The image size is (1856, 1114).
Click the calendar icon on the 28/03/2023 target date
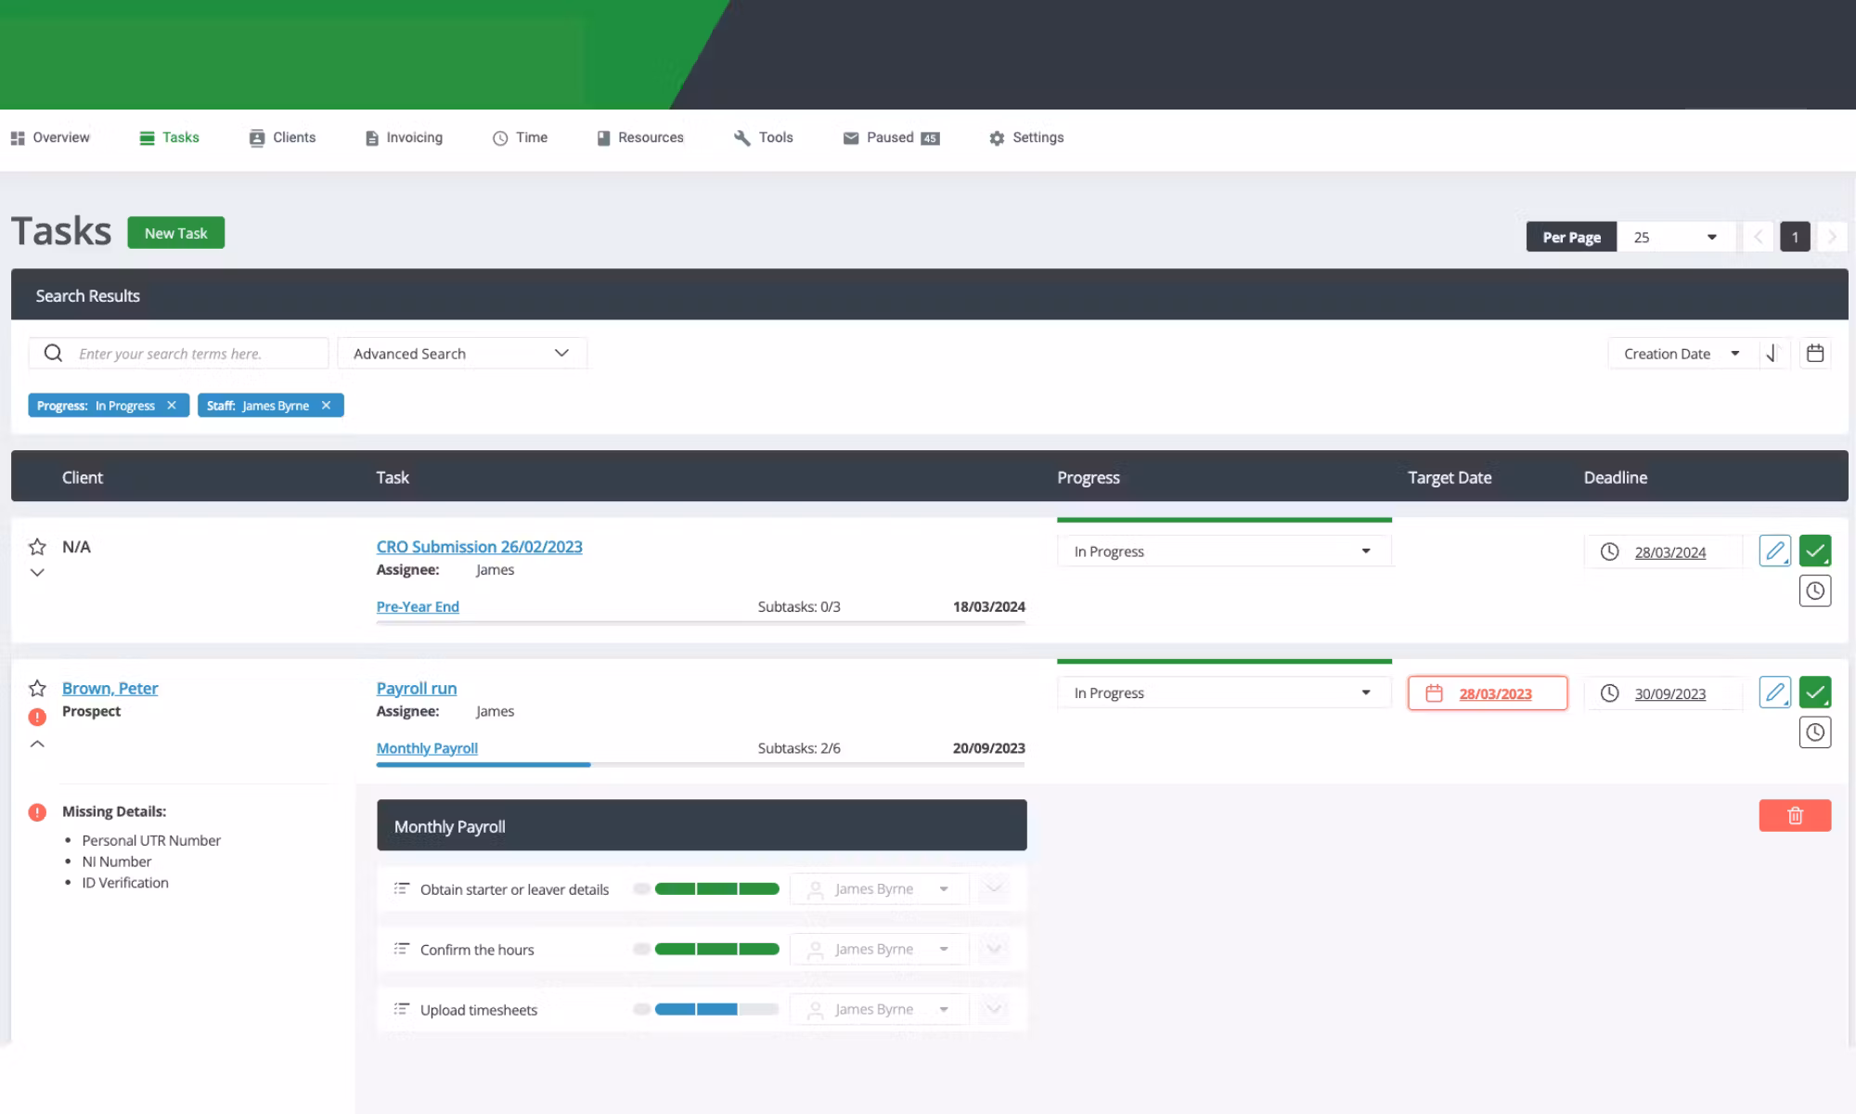pyautogui.click(x=1437, y=693)
